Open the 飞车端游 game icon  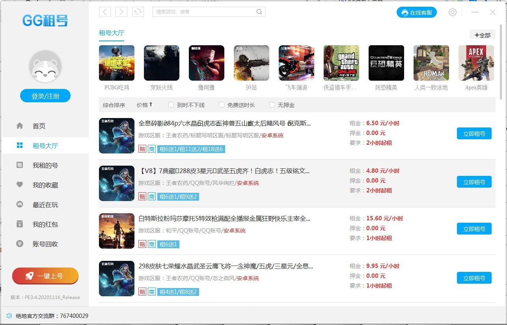click(x=296, y=63)
